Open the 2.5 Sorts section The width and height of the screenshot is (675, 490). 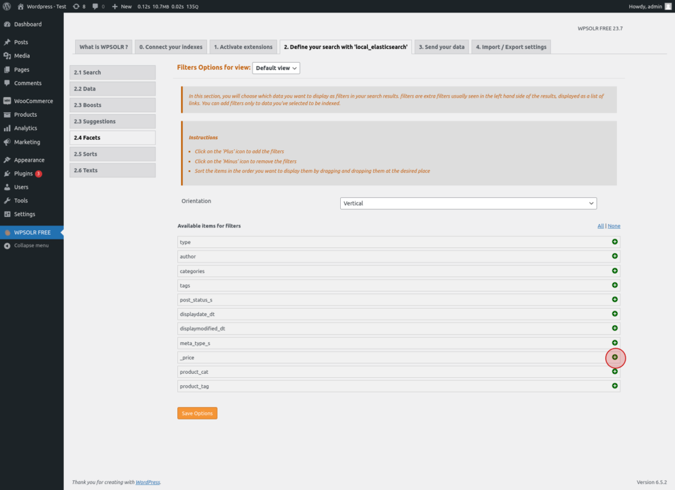tap(112, 154)
